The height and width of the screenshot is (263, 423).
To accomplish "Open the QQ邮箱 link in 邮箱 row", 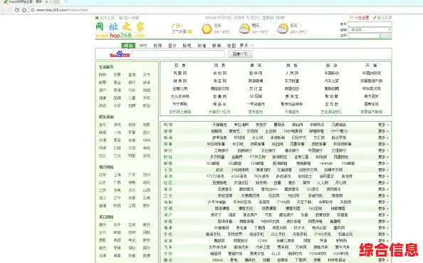I will point(235,163).
